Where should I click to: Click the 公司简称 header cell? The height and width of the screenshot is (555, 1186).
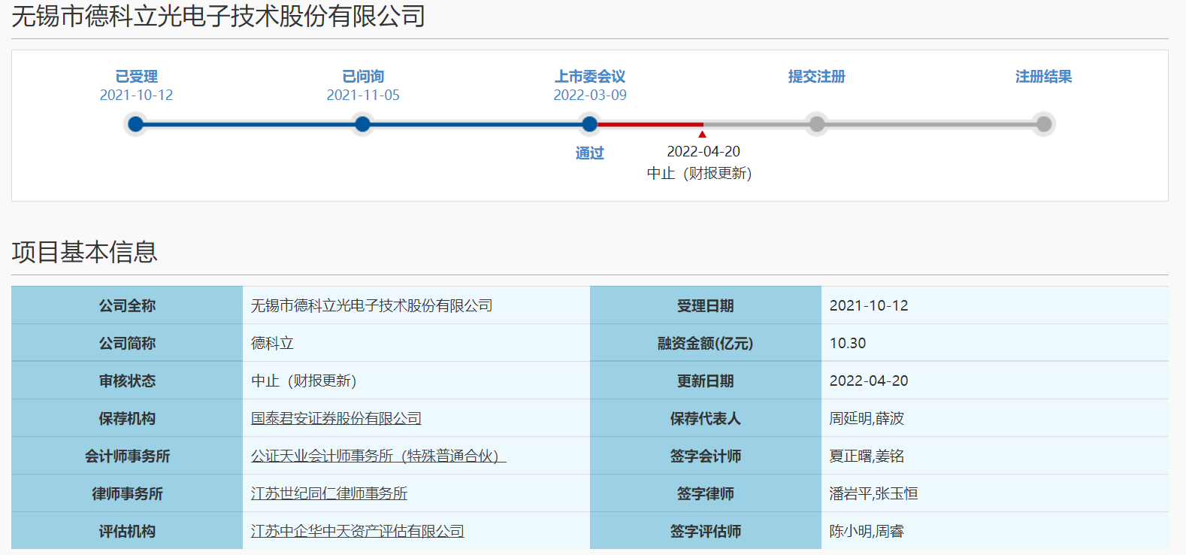(127, 343)
